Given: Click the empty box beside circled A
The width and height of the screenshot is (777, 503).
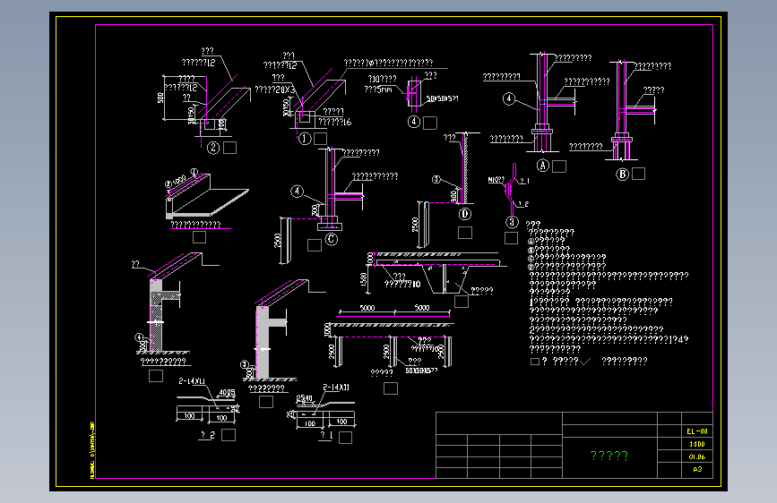Looking at the screenshot, I should (559, 166).
